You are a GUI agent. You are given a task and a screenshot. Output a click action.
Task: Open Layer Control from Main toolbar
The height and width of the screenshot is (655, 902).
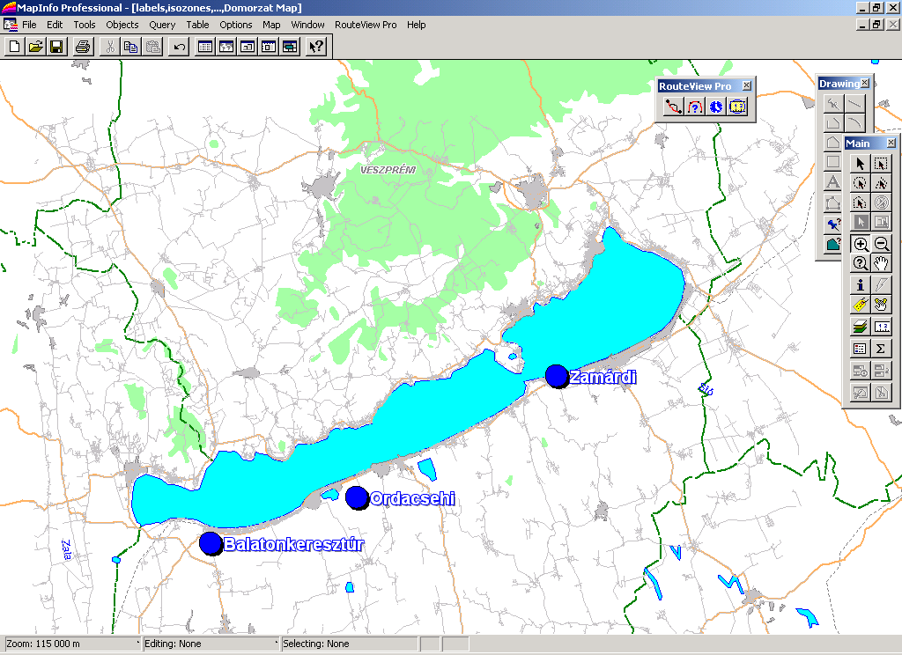861,327
